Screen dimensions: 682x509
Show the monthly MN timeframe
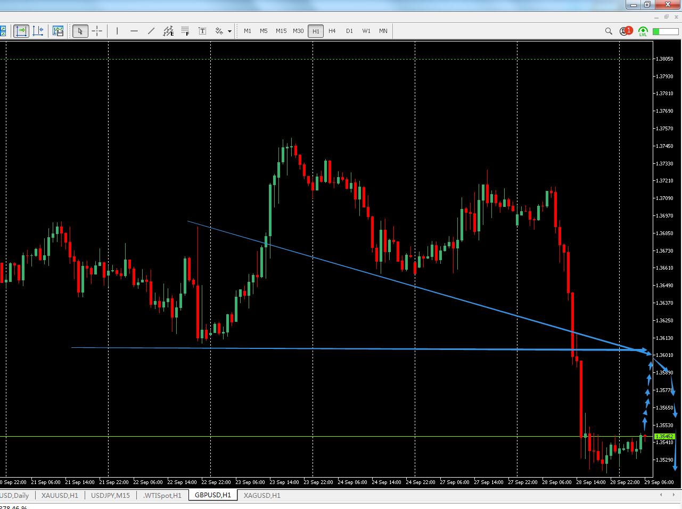click(x=383, y=31)
